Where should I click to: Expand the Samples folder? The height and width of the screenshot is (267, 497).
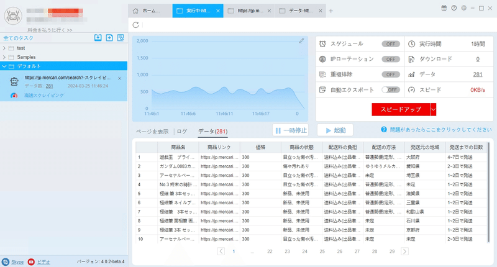pyautogui.click(x=4, y=57)
